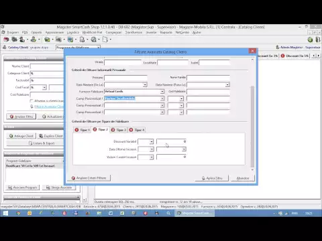Switch to the Tipar 1 tab

point(83,130)
